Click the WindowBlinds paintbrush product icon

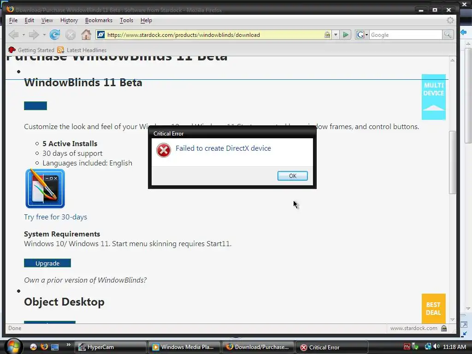[x=45, y=189]
